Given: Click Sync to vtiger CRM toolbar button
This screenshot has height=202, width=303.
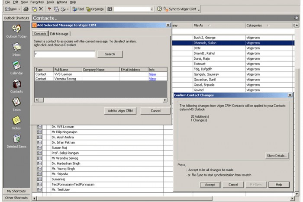Looking at the screenshot, I should click(x=180, y=9).
